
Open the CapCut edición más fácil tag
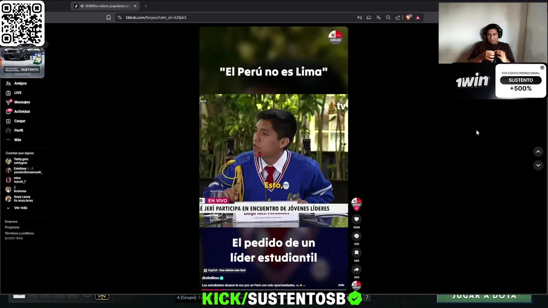[x=224, y=270]
